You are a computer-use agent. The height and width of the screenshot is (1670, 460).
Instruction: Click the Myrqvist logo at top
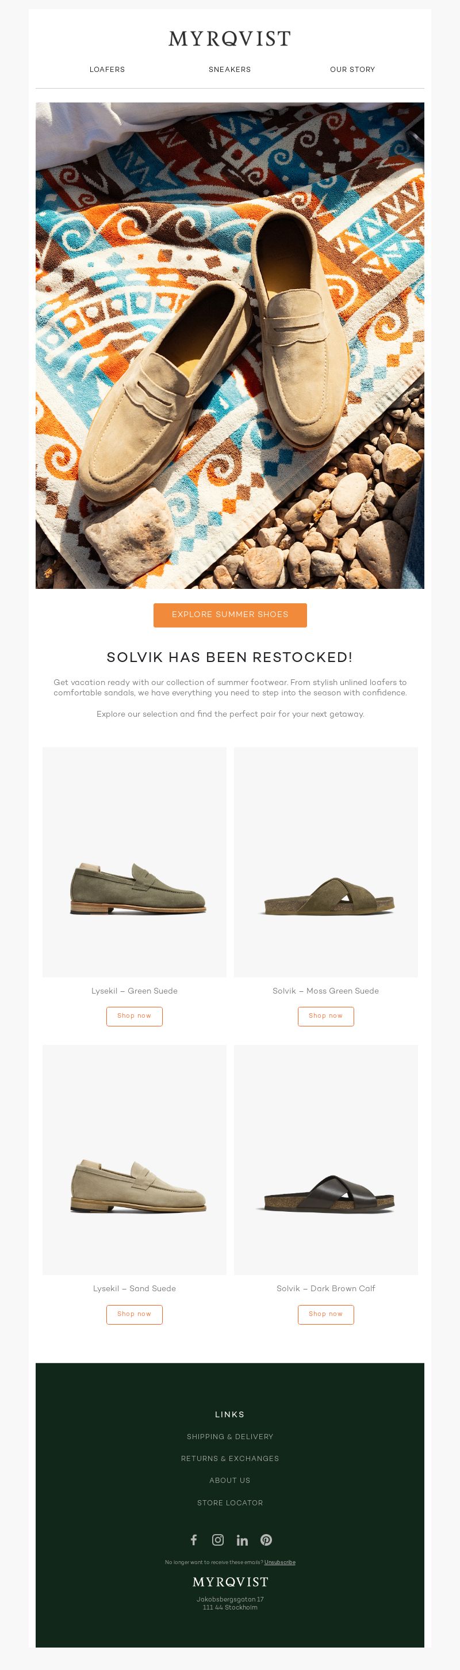pos(230,39)
